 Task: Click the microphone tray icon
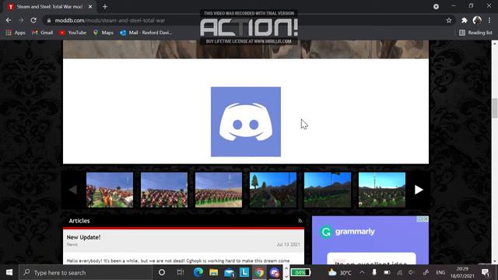click(x=374, y=272)
